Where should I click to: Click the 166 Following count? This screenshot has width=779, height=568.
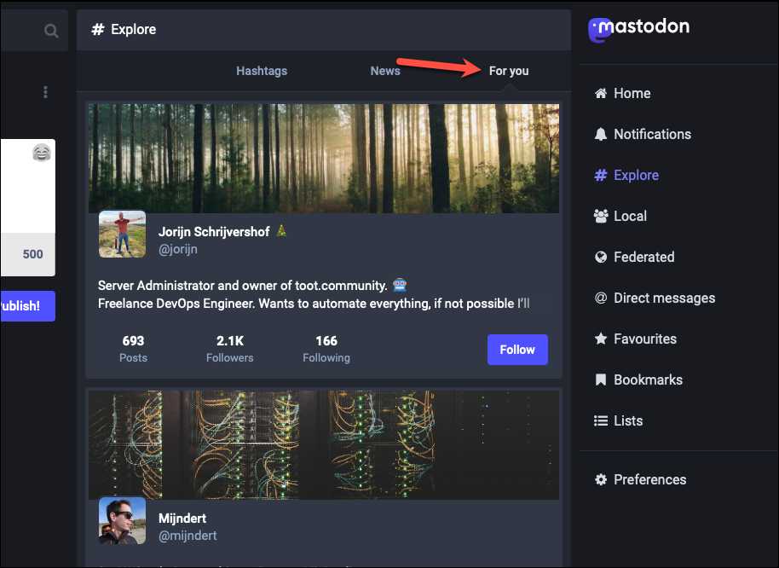click(x=326, y=349)
